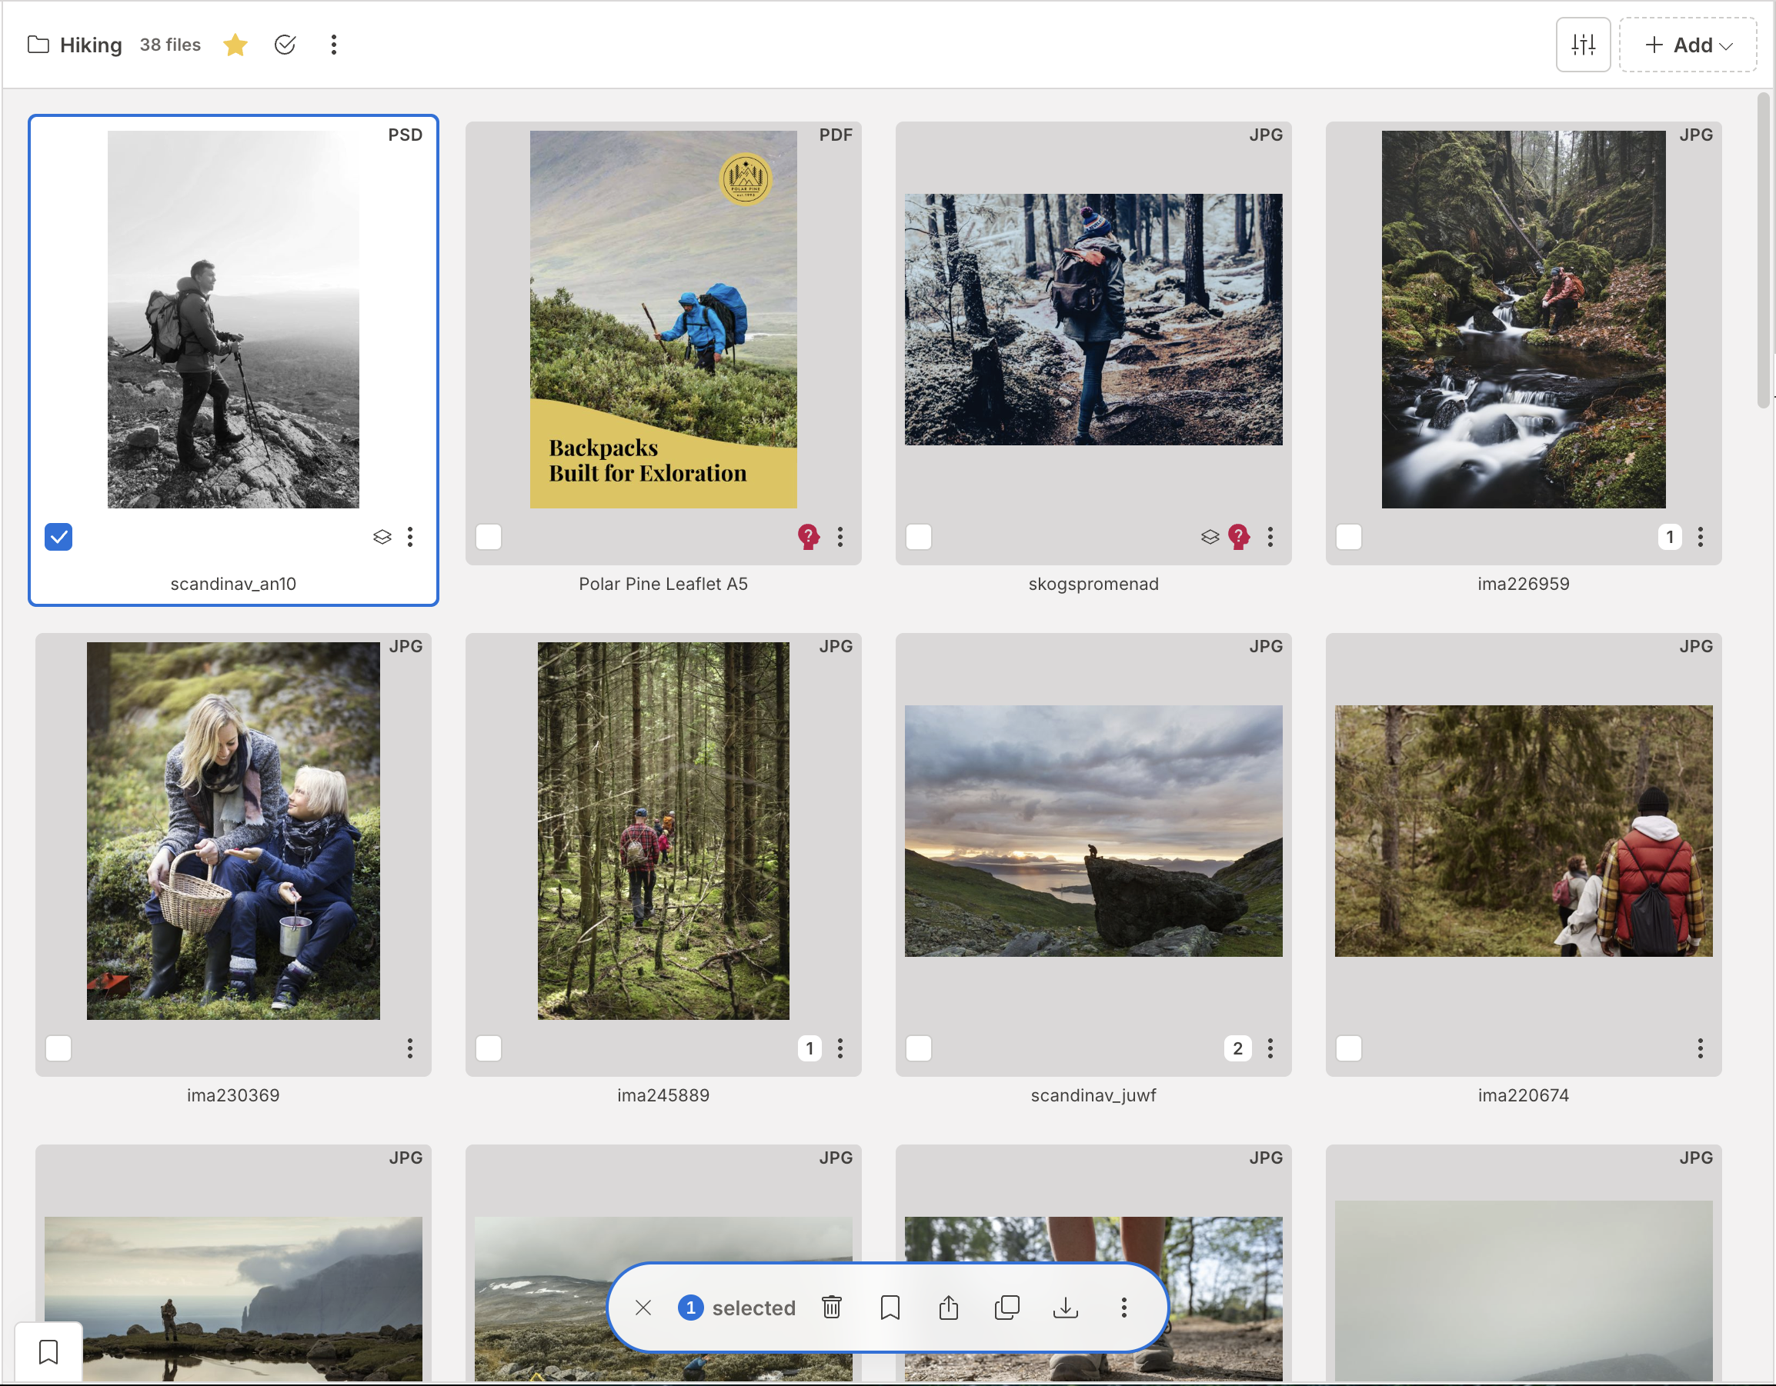The image size is (1776, 1386).
Task: Clear selection with the X in selection bar
Action: (x=643, y=1307)
